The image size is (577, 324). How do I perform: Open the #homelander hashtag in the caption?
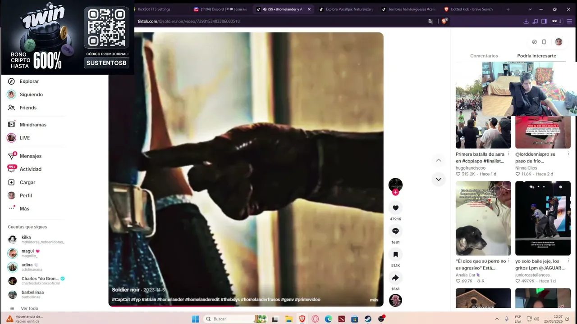[x=170, y=300]
